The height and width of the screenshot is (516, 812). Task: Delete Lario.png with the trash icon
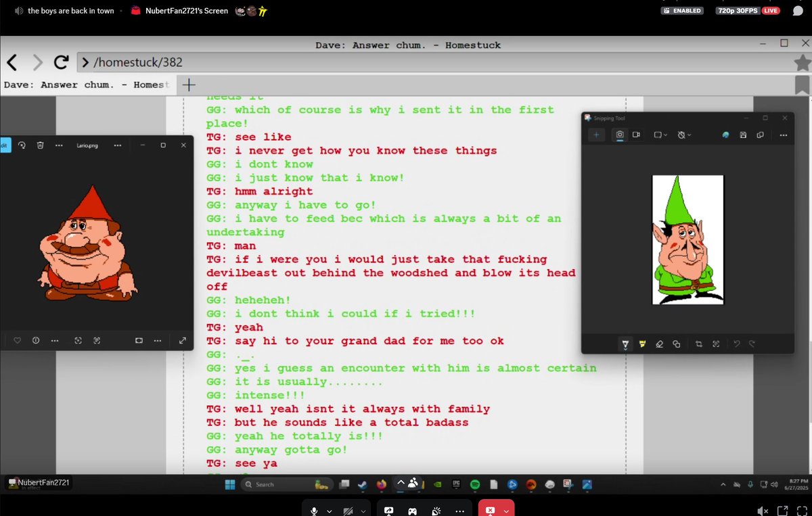41,145
